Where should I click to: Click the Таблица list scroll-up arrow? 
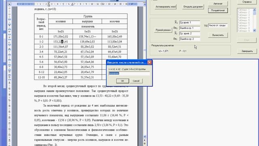coord(255,10)
